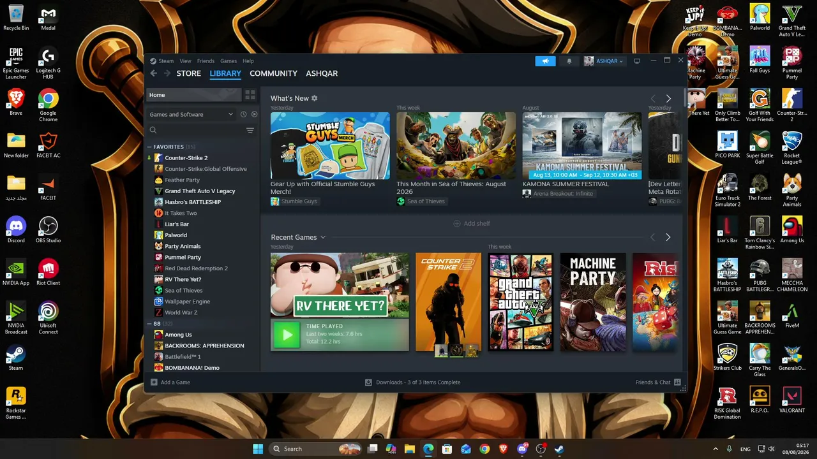Launch Rocket League desktop shortcut
The image size is (817, 459).
click(792, 148)
